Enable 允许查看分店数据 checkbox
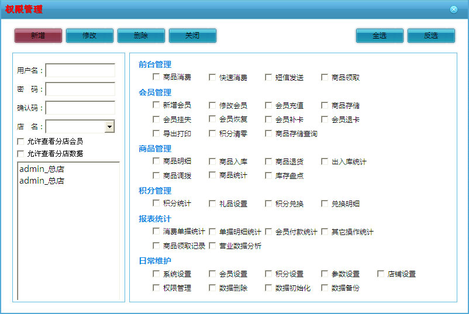469x314 pixels. [x=20, y=154]
